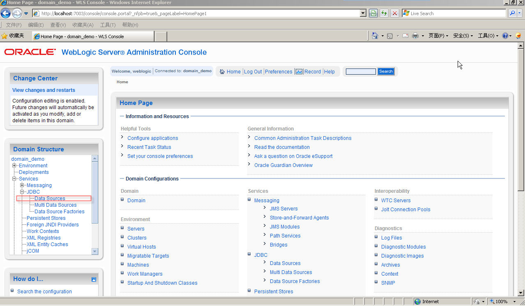Viewport: 525px width, 306px height.
Task: Click the Internet zone globe in status bar
Action: coord(418,301)
